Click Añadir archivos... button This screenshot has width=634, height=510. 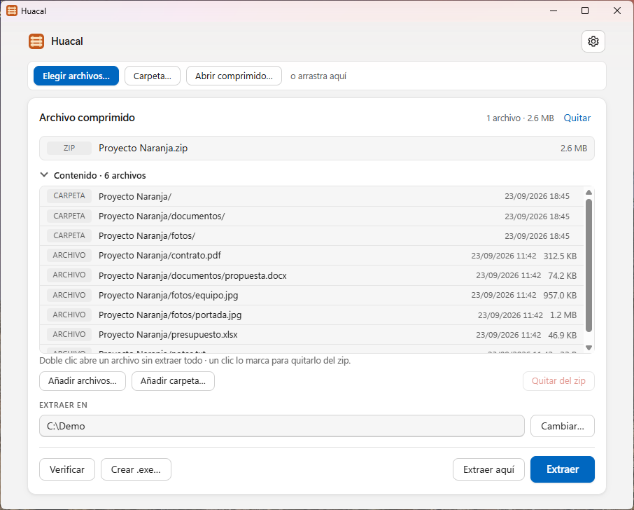pos(83,381)
